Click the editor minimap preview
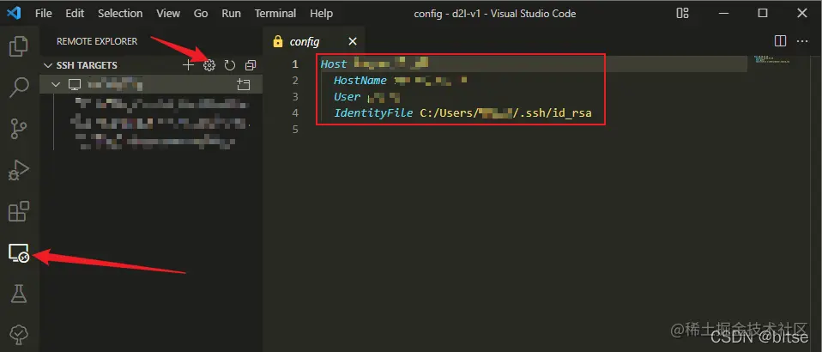 tap(772, 59)
